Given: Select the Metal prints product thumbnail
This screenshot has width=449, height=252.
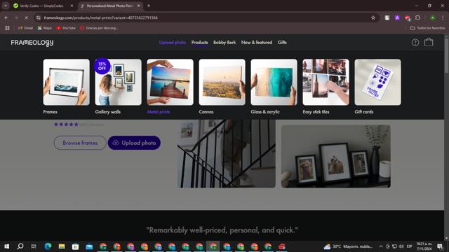Looking at the screenshot, I should (170, 82).
